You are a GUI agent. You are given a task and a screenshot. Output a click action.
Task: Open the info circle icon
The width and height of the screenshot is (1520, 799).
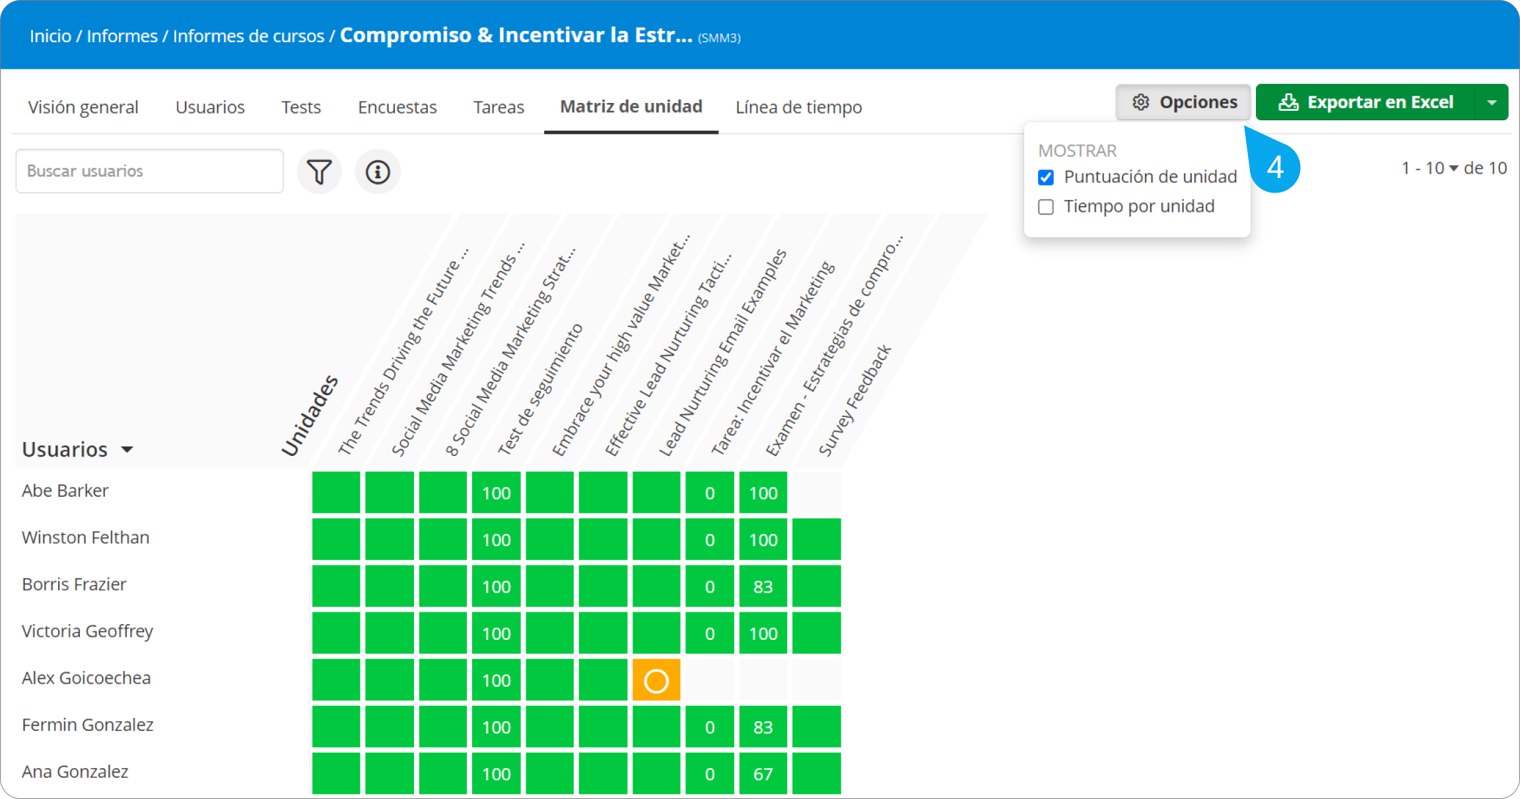click(x=378, y=172)
